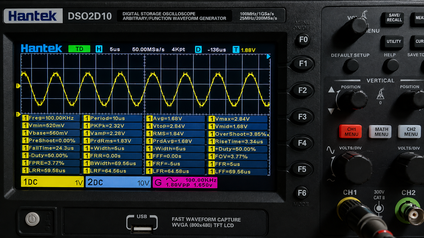Viewport: 424px width, 238px height.
Task: Tap the green TD trigger status indicator
Action: coord(79,49)
